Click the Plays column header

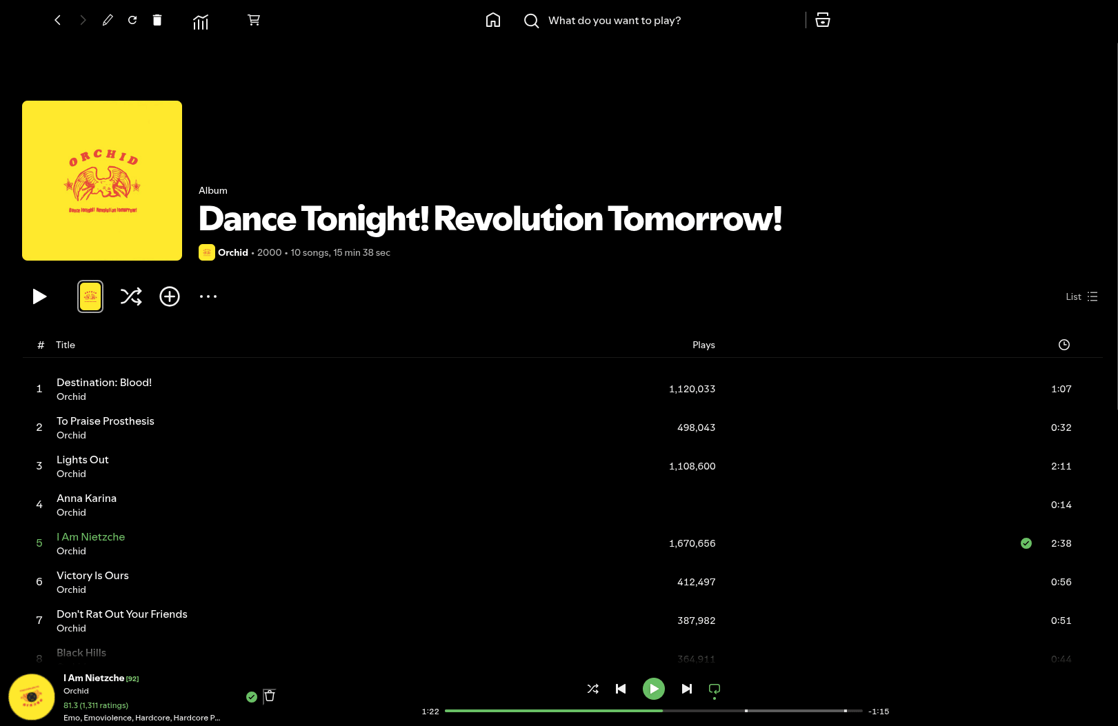pyautogui.click(x=704, y=345)
